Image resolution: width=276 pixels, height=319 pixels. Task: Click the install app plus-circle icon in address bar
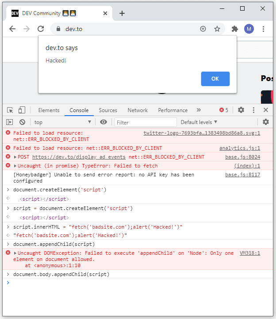(203, 29)
